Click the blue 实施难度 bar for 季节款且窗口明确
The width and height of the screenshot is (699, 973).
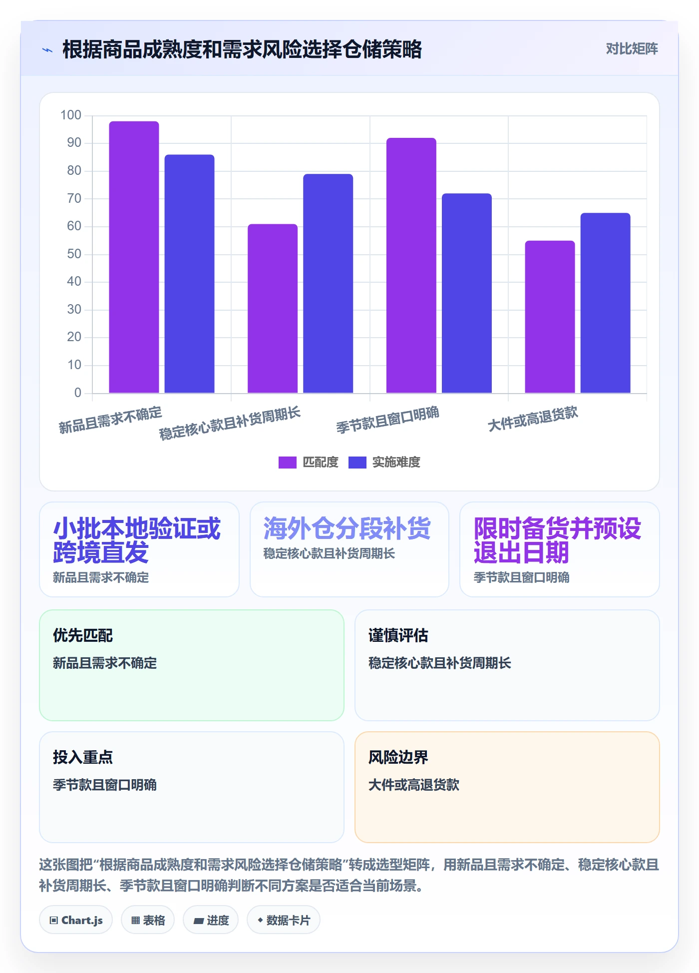tap(467, 293)
